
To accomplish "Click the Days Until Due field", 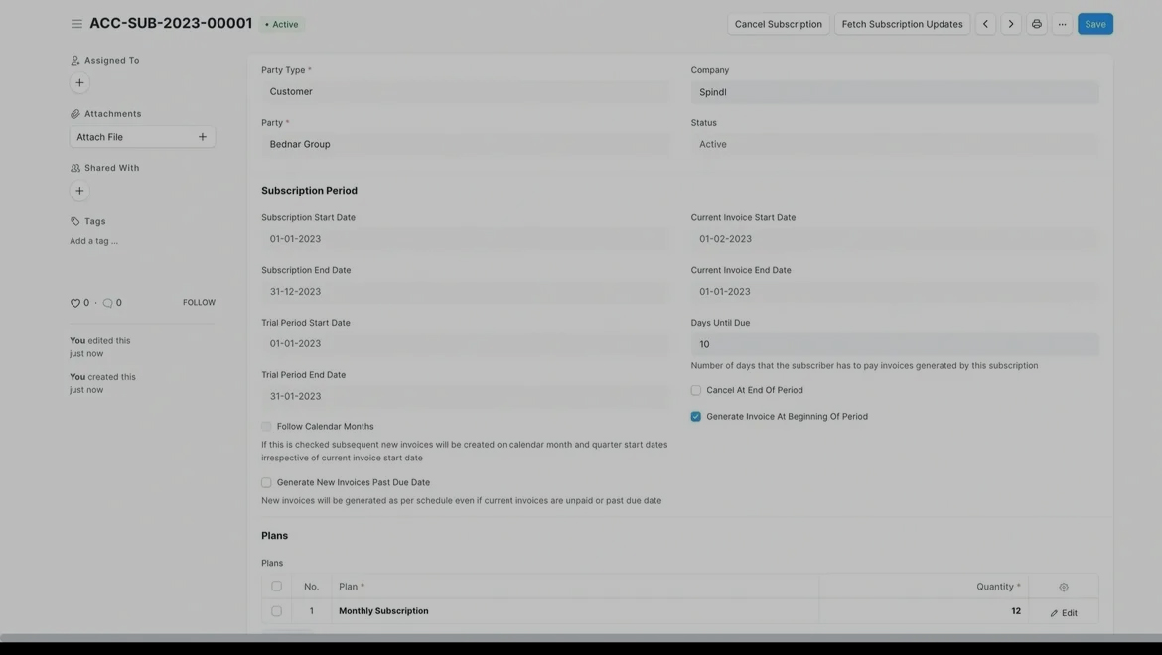I will pyautogui.click(x=894, y=344).
